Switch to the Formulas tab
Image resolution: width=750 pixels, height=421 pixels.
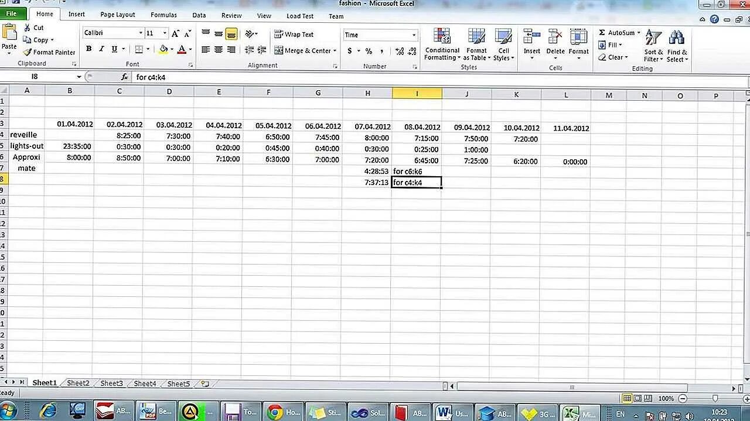tap(163, 15)
